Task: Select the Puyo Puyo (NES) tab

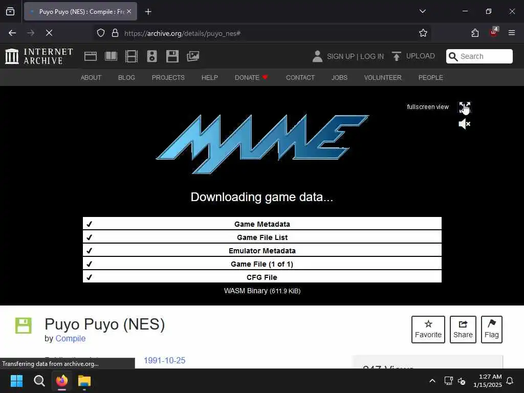Action: click(80, 11)
